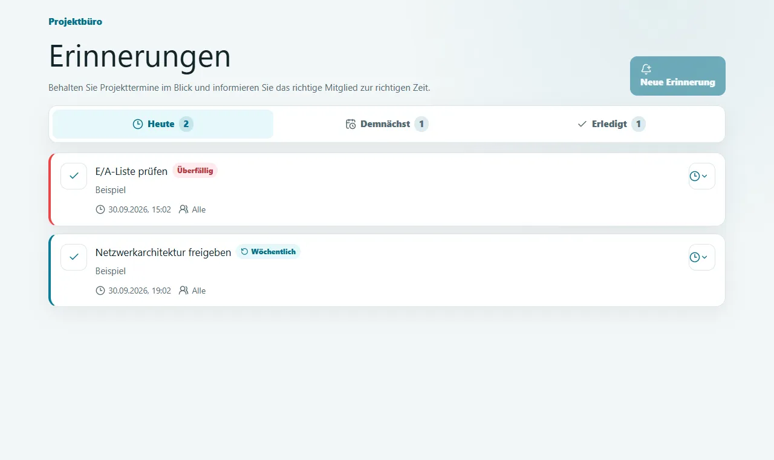Show the Erledigt tab
Image resolution: width=774 pixels, height=460 pixels.
[611, 124]
